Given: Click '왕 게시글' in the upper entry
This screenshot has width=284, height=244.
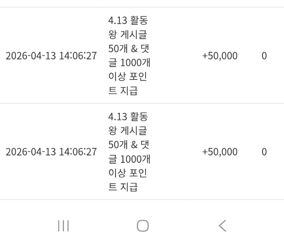Looking at the screenshot, I should click(128, 36).
